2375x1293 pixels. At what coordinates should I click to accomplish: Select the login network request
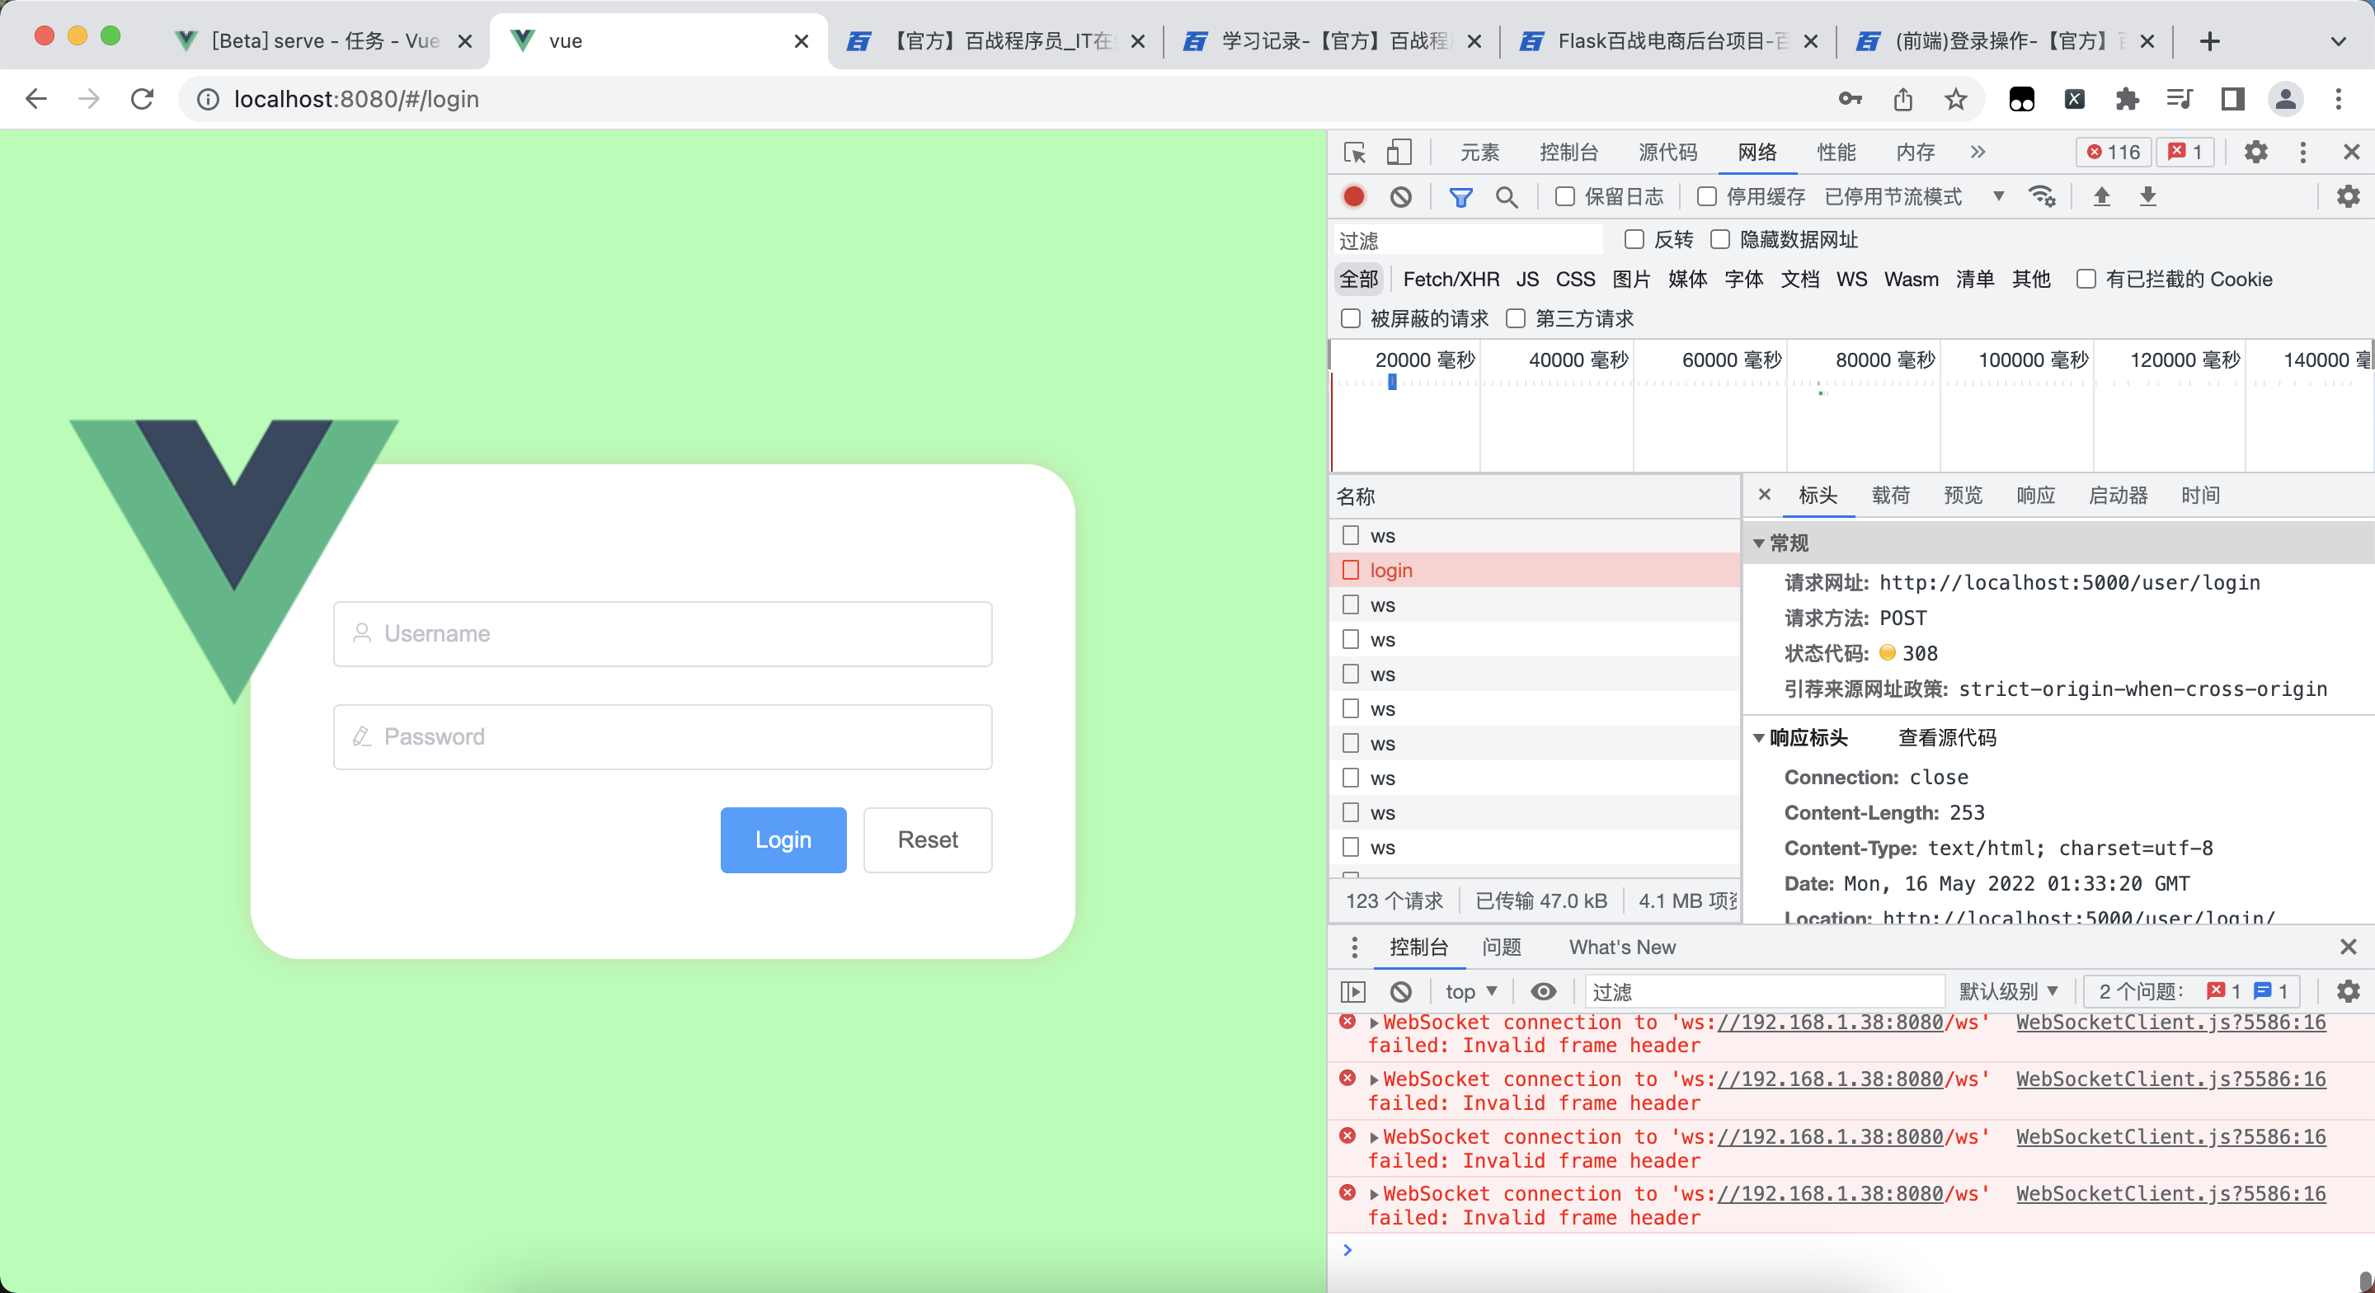click(x=1534, y=570)
